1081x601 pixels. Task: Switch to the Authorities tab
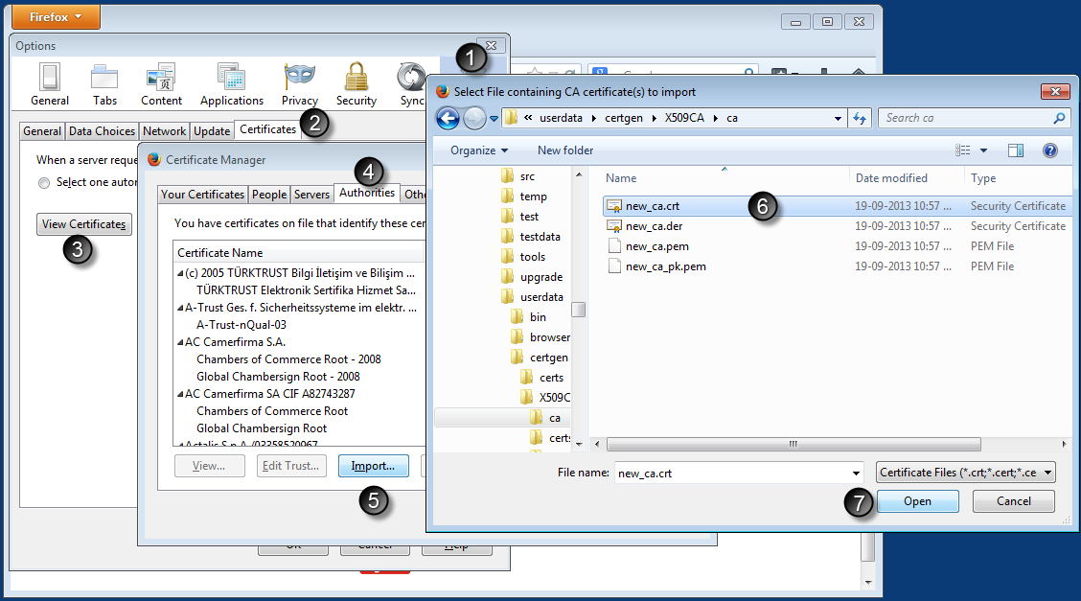(366, 193)
